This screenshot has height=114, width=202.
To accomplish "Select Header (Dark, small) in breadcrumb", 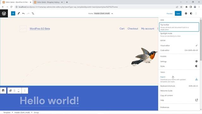I will click(x=22, y=112).
